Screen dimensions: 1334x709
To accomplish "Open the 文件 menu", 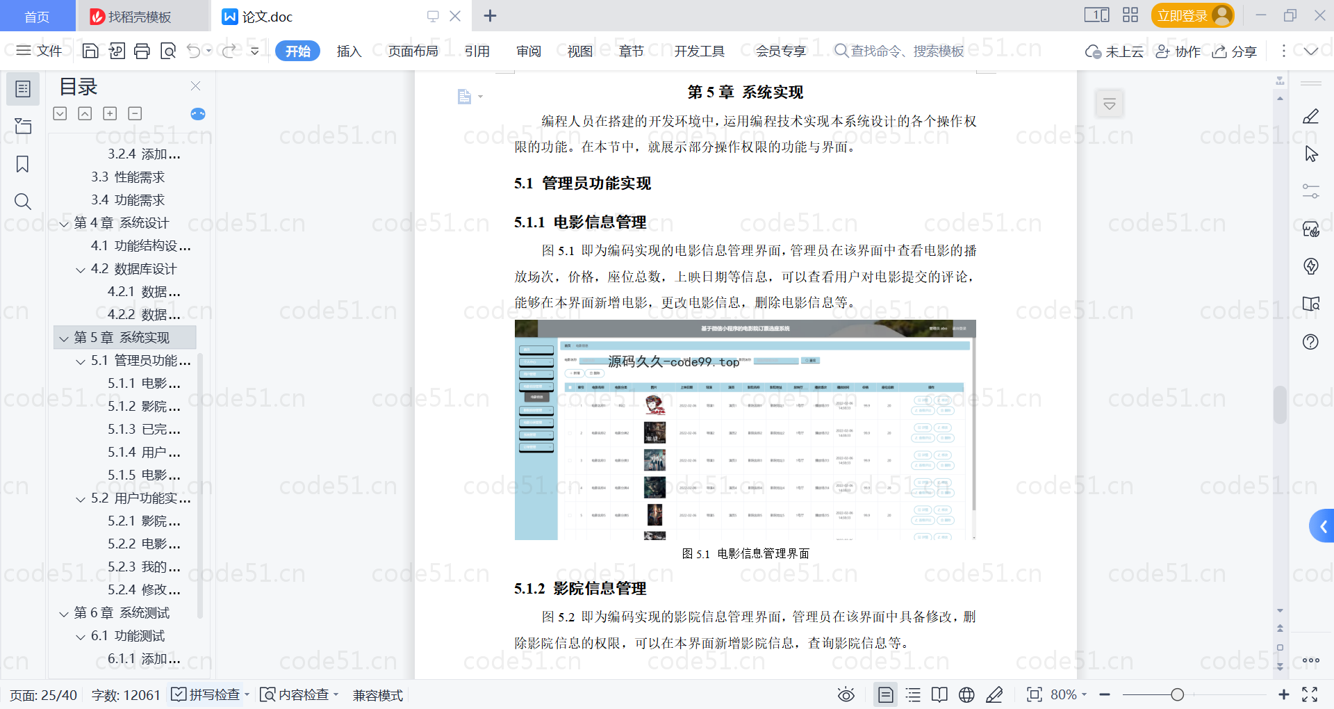I will [39, 51].
